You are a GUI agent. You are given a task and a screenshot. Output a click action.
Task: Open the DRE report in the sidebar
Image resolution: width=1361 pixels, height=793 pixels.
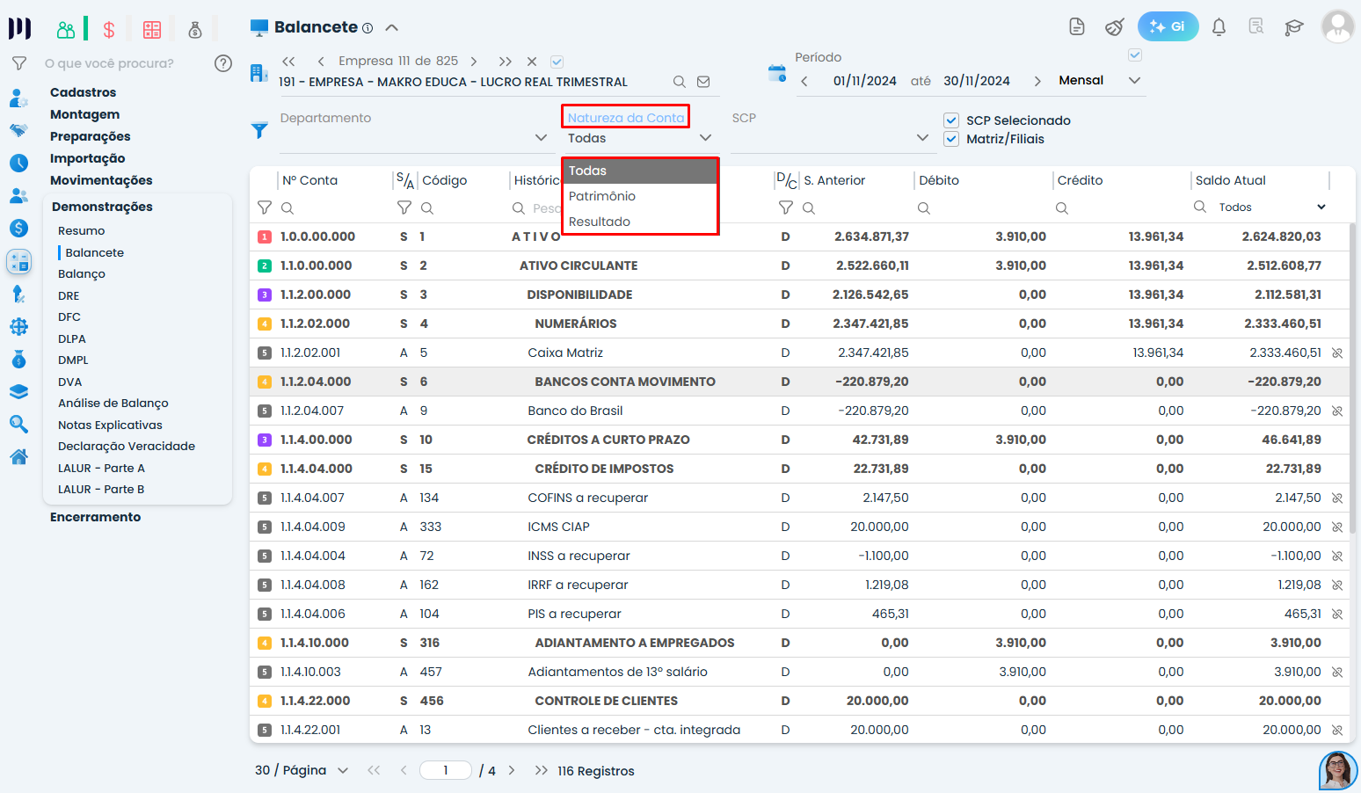[69, 296]
